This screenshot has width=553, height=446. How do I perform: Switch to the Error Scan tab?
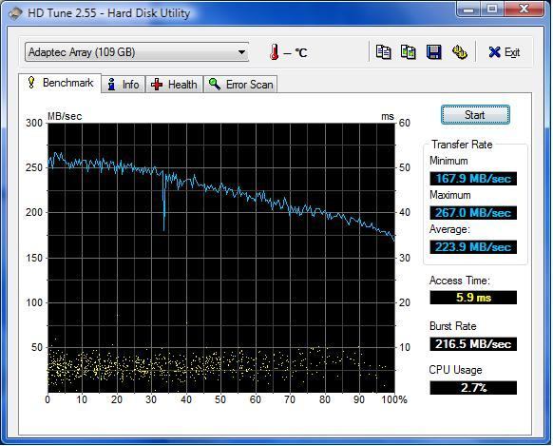click(x=240, y=85)
